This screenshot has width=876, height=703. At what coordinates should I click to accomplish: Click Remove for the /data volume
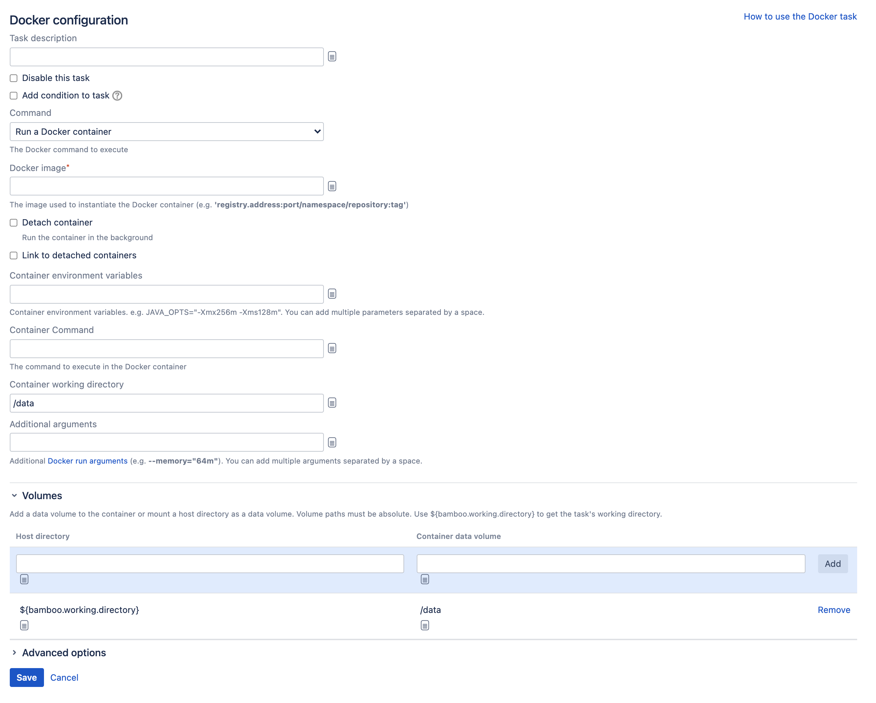(x=834, y=609)
